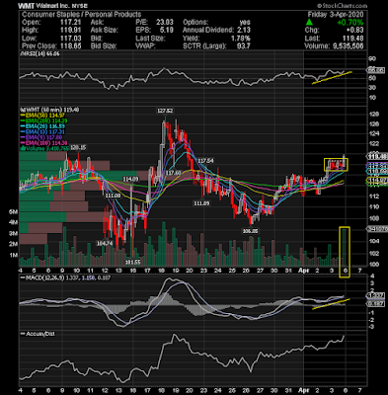Click the StockCharts.com label at top right
Viewport: 388px width, 395px height.
pos(342,6)
